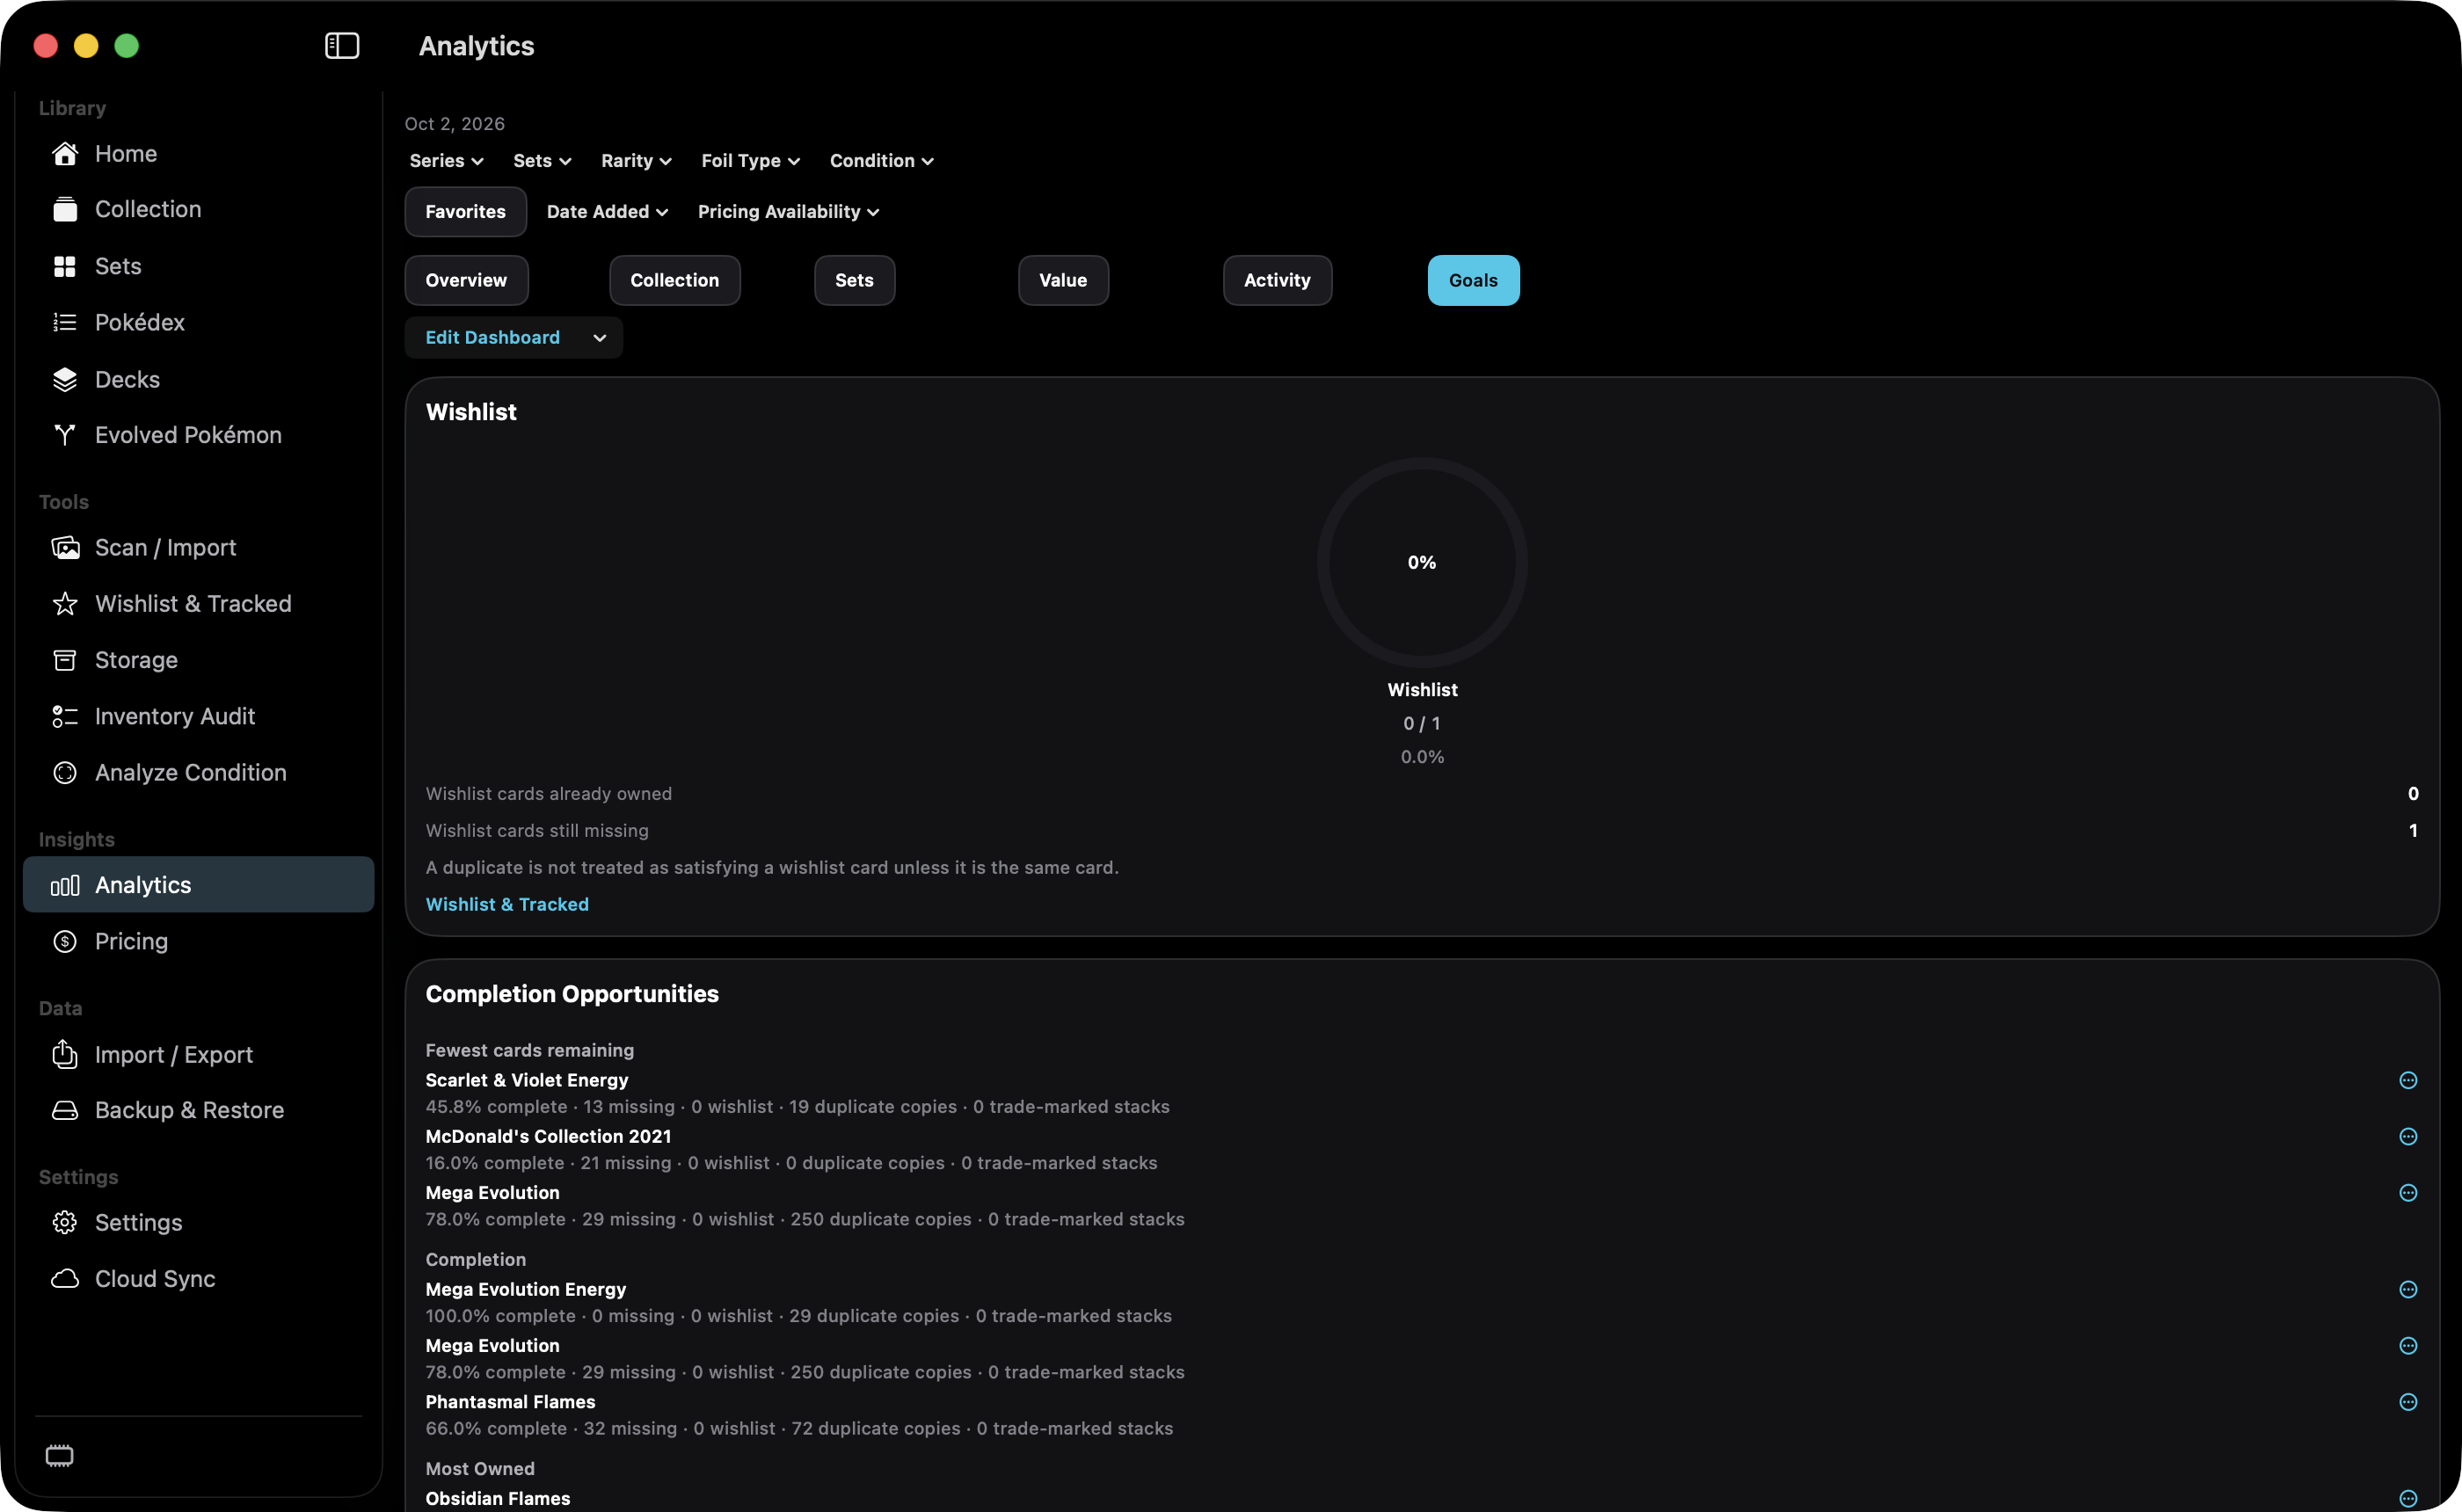Switch to the Value tab

[1063, 281]
